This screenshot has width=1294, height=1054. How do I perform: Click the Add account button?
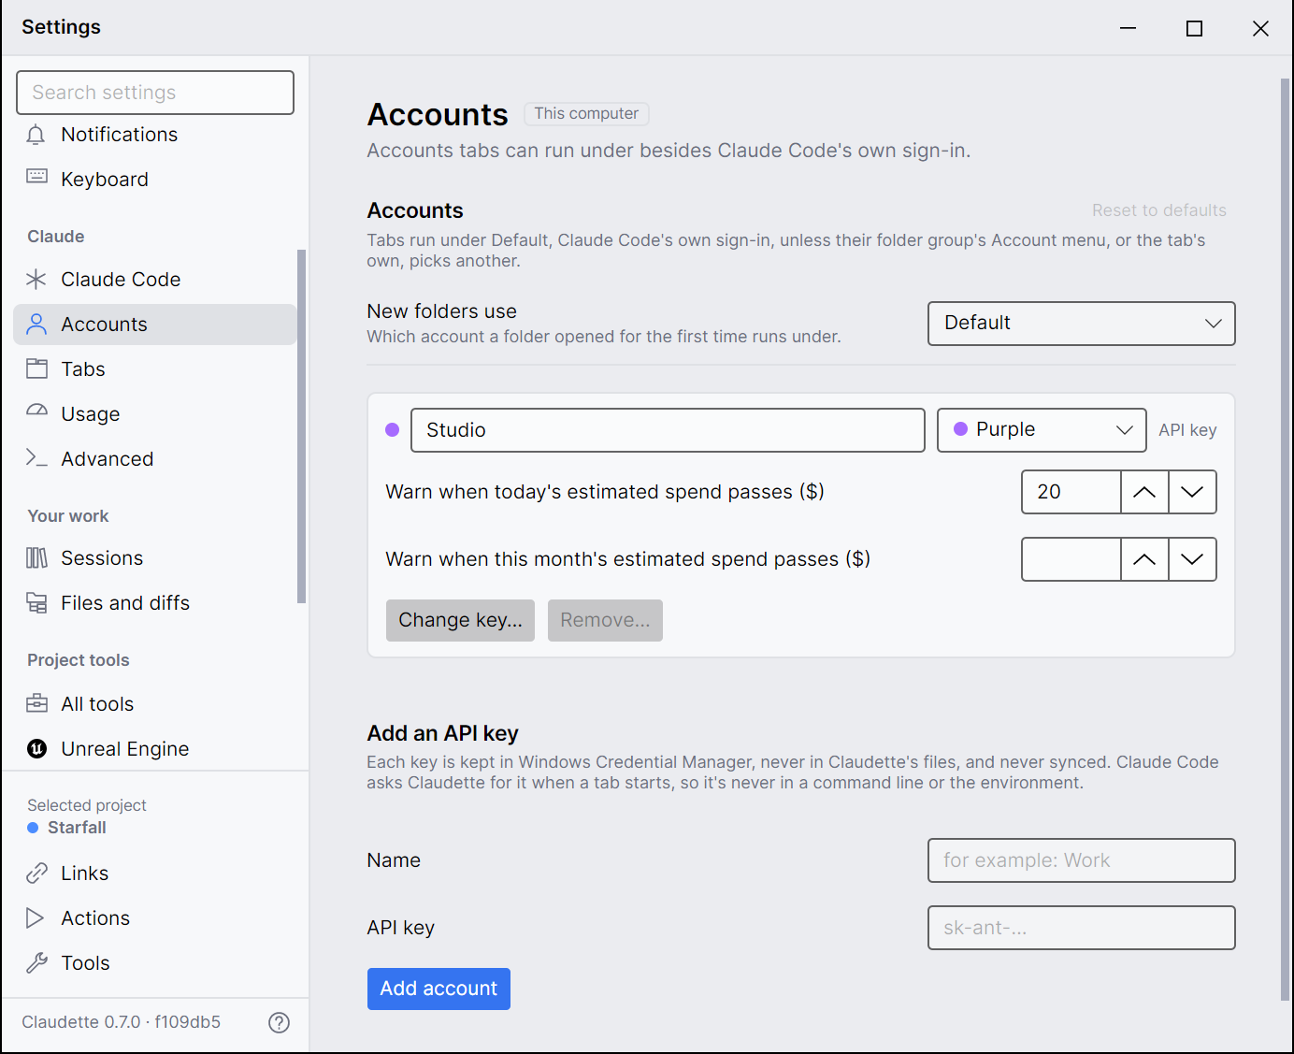439,989
